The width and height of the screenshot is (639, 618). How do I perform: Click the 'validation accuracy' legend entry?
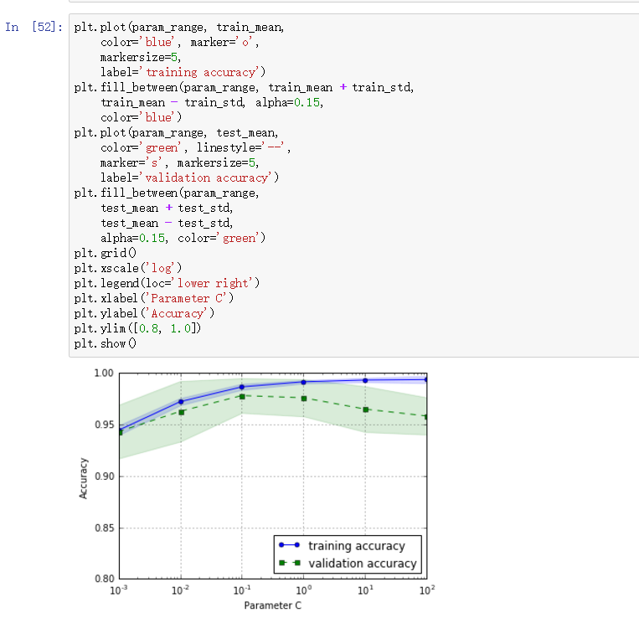coord(348,563)
